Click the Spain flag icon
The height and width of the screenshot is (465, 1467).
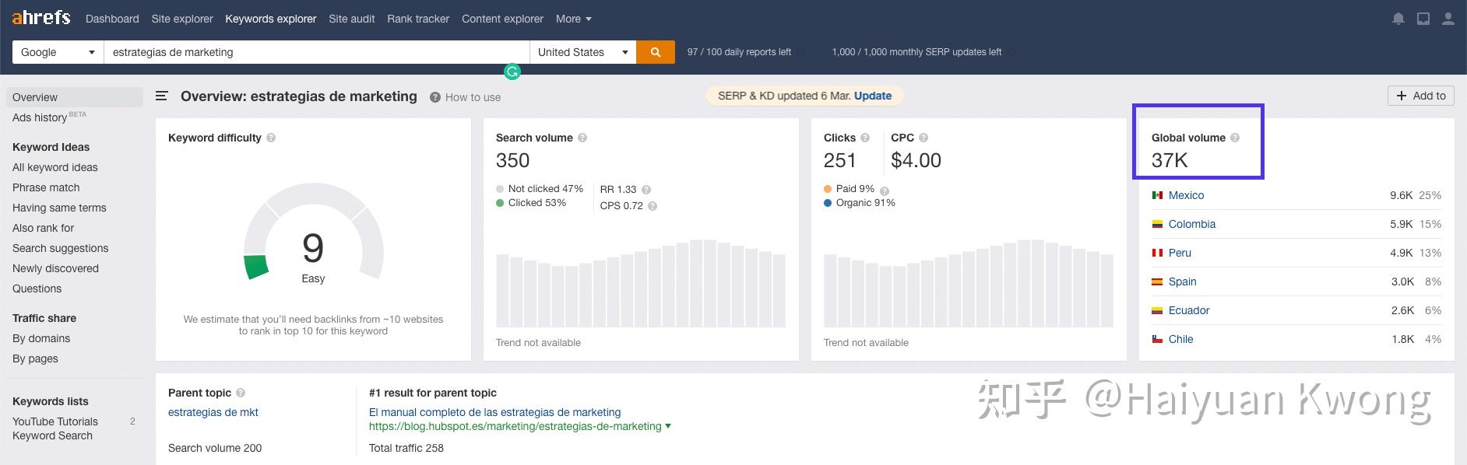coord(1157,281)
